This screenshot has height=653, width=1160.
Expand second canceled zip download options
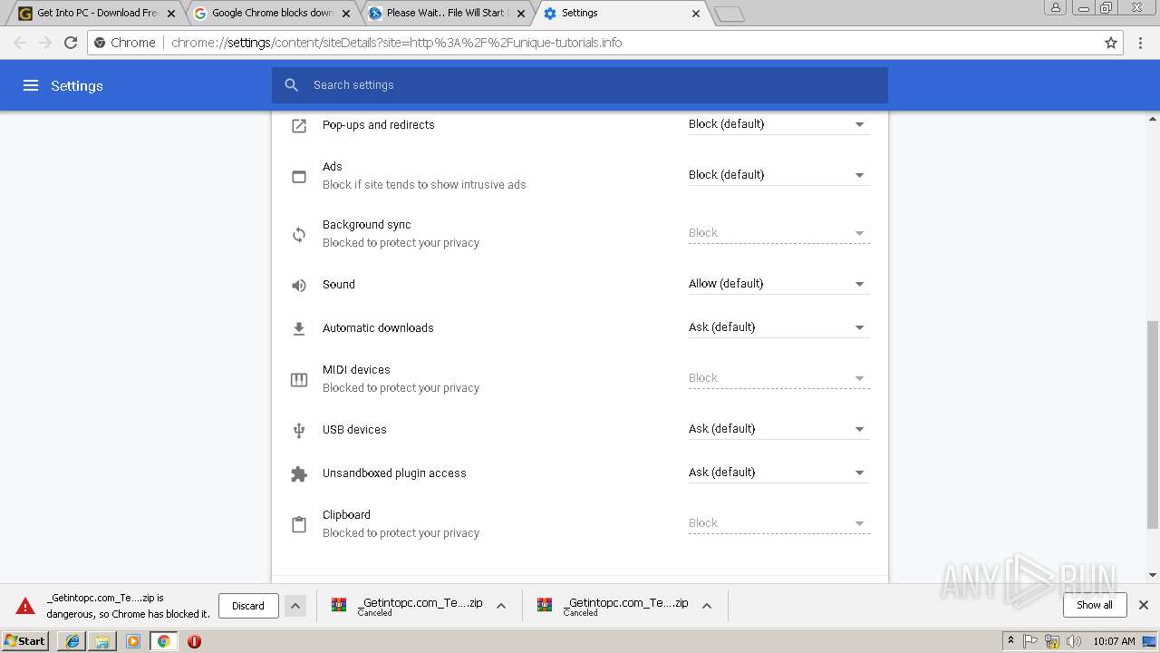pyautogui.click(x=707, y=606)
